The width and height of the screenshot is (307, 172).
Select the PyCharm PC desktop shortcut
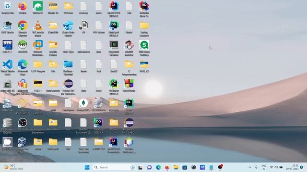pos(114,87)
